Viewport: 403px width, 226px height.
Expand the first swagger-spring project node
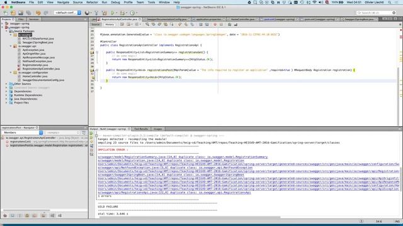coord(3,24)
